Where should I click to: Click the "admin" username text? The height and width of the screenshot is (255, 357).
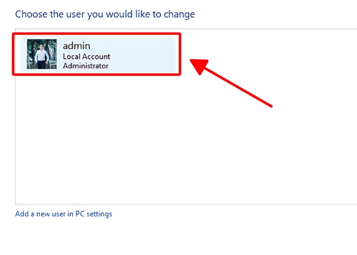coord(76,46)
